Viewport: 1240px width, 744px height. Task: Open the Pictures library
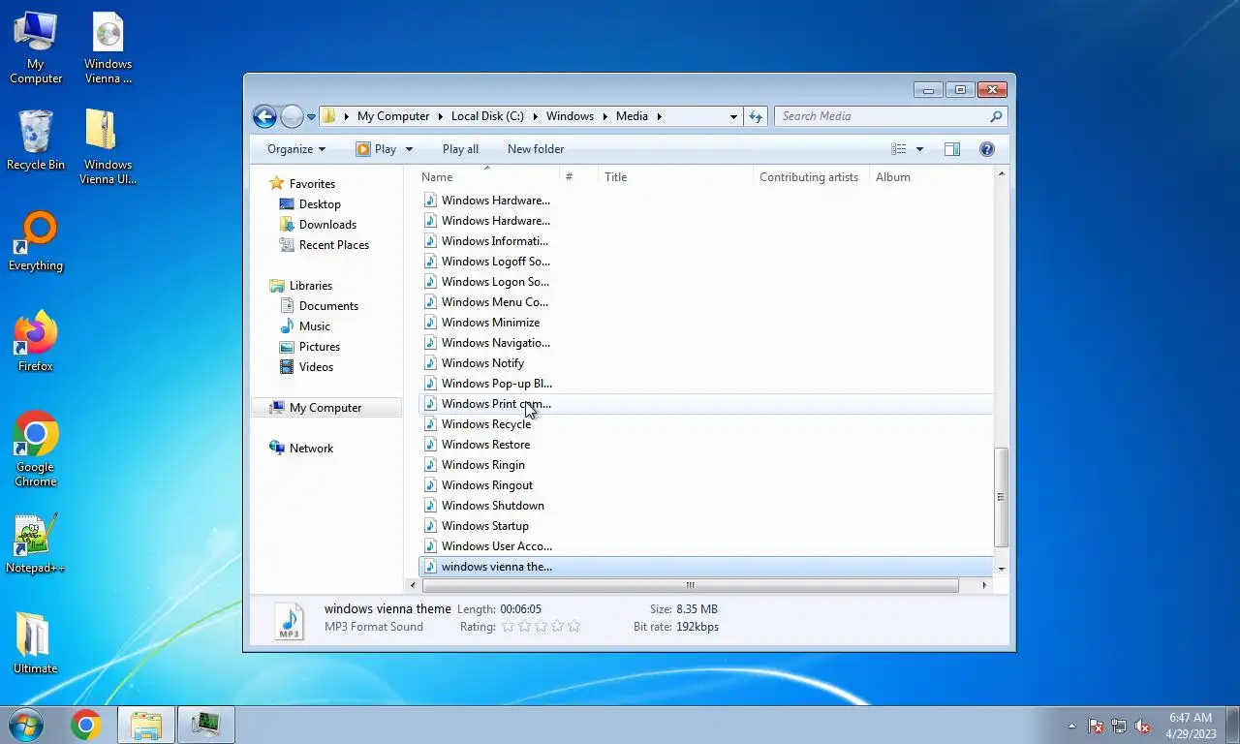click(320, 347)
